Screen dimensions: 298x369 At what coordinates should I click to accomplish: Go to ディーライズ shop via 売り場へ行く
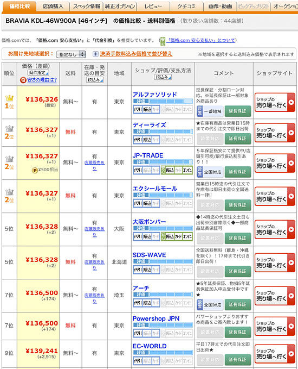tap(275, 133)
